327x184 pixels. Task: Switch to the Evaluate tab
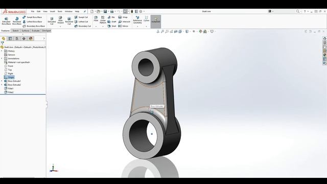coord(36,31)
